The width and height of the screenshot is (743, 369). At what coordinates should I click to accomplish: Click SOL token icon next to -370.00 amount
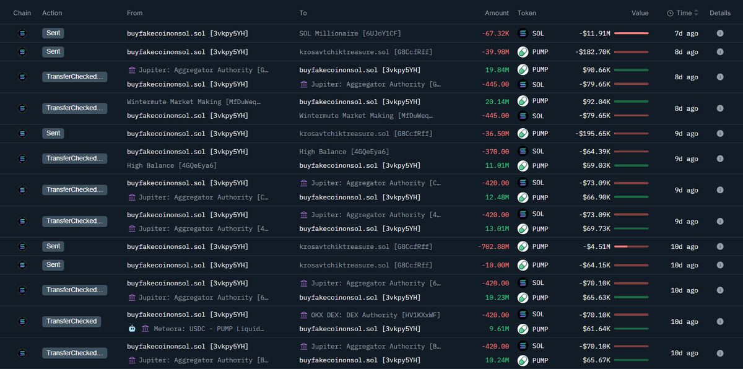point(523,151)
